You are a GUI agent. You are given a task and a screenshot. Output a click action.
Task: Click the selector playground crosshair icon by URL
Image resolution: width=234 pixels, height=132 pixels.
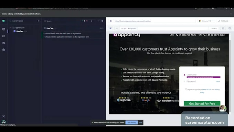[x=110, y=21]
